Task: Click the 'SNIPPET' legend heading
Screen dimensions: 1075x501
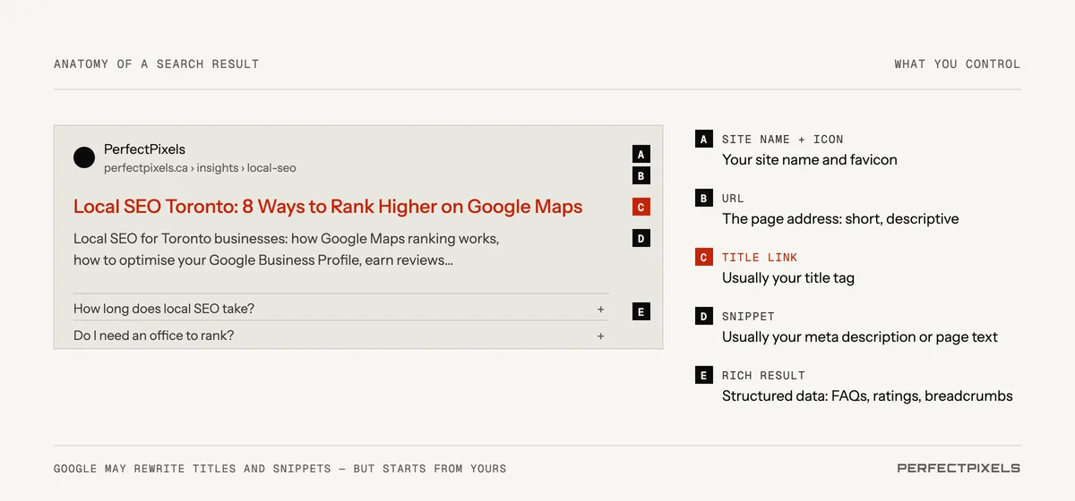Action: pos(748,317)
